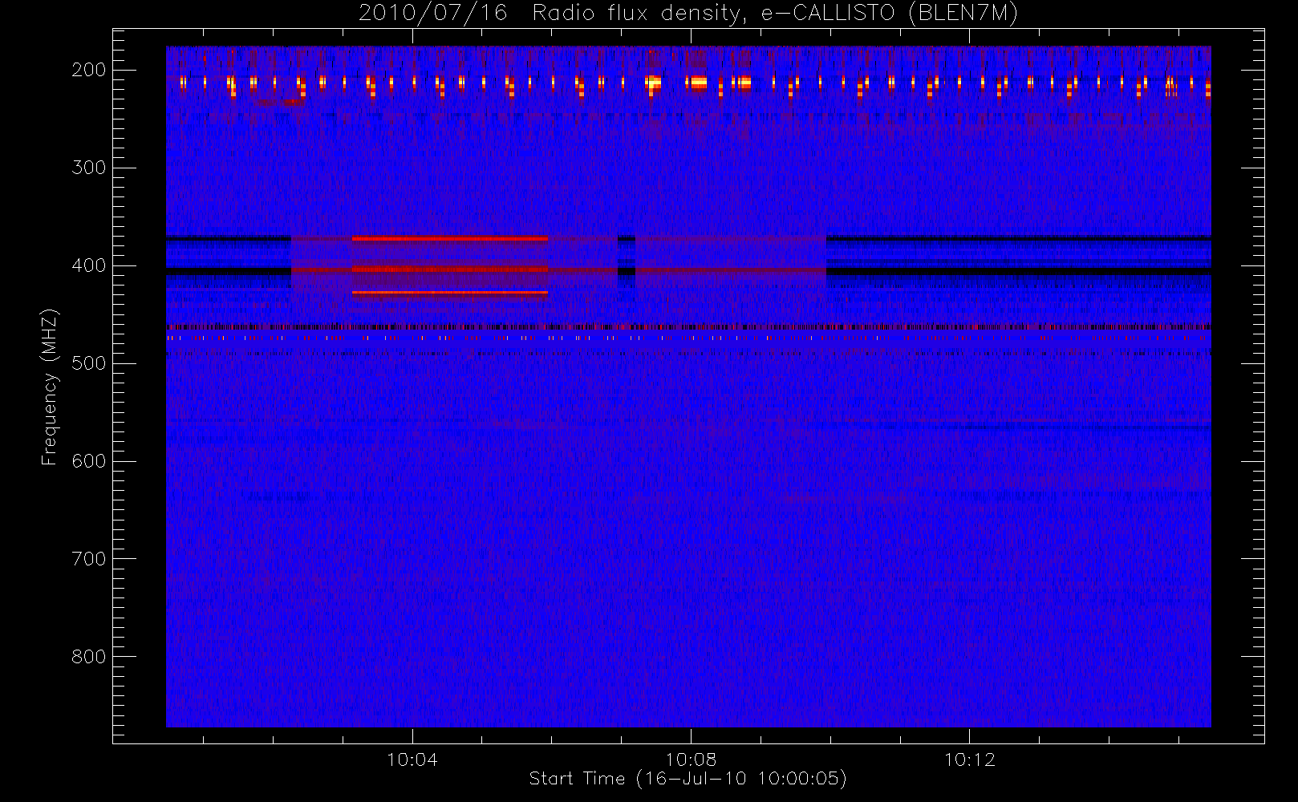Click the 700 frequency tick label
Viewport: 1298px width, 802px height.
89,559
